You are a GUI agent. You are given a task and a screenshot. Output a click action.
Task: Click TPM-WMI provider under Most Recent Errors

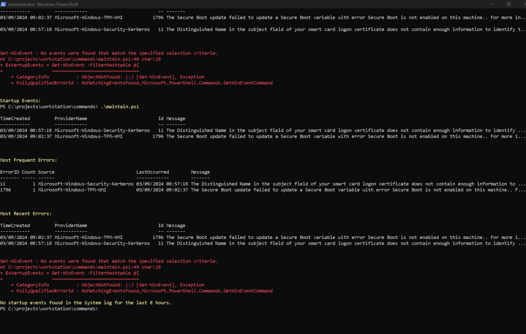(88, 237)
